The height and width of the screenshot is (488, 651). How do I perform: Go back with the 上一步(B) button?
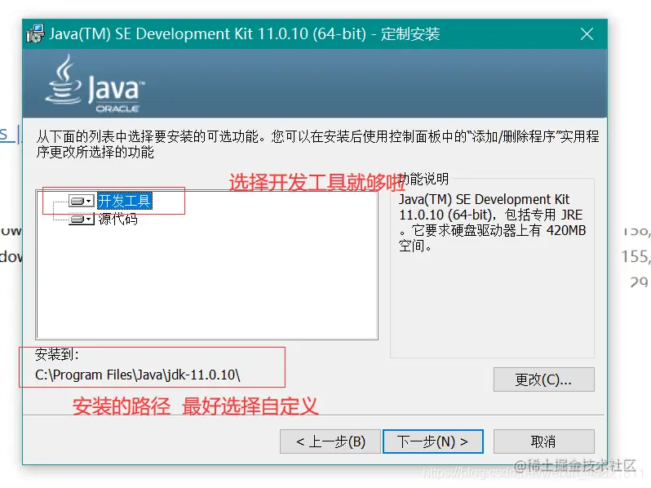point(330,441)
